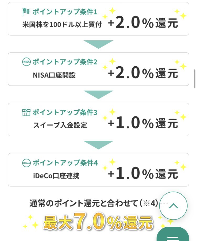Click the NISA circle icon
Screen dimensions: 197x241
tap(26, 62)
